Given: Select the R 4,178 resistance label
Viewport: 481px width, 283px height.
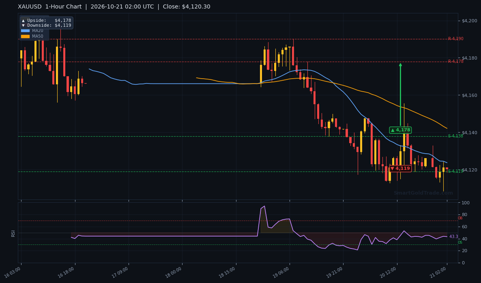Looking at the screenshot, I should pos(455,62).
